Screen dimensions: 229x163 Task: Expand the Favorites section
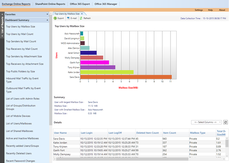[47, 14]
